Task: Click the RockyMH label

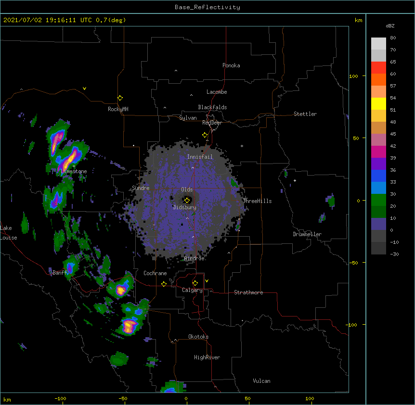Action: pyautogui.click(x=118, y=109)
